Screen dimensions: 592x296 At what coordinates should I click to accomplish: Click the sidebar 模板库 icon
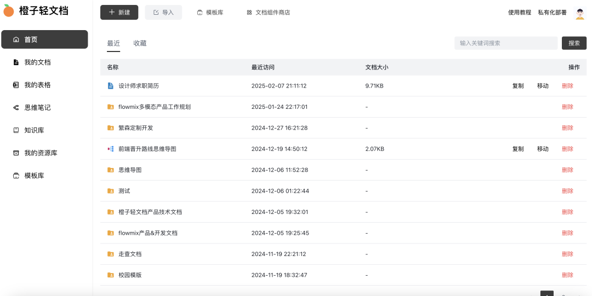(x=16, y=175)
